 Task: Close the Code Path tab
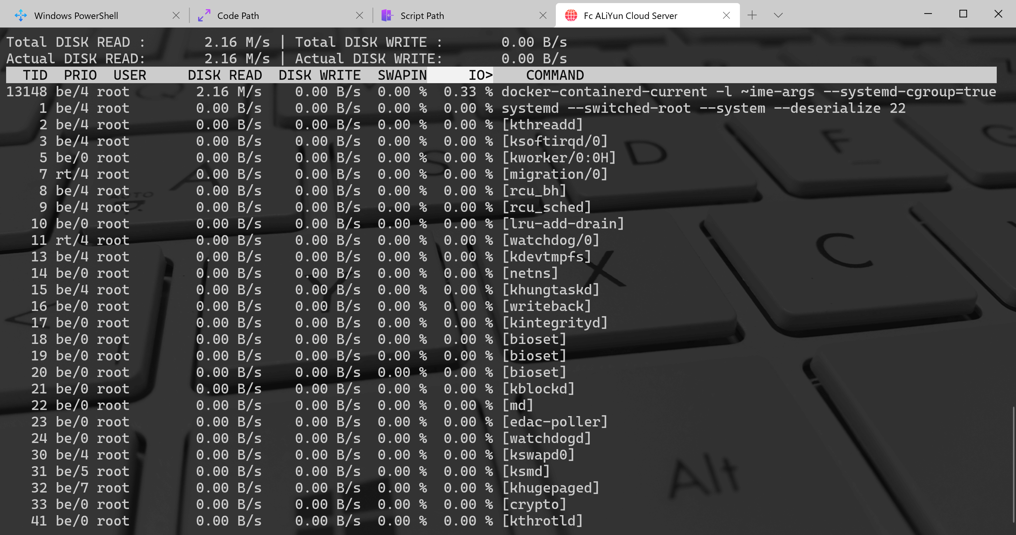click(359, 15)
